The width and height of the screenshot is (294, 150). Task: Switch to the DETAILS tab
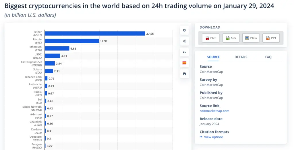[241, 57]
